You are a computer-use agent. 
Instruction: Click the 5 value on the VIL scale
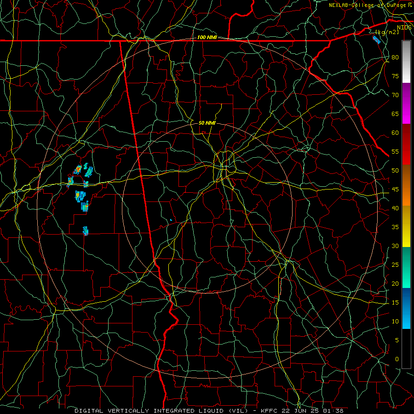397,340
